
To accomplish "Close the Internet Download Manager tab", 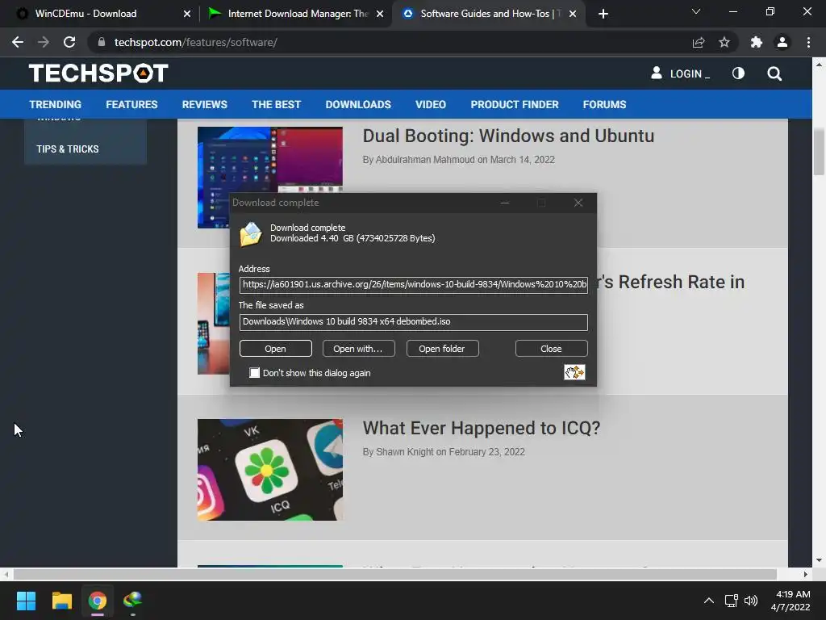I will pos(380,14).
